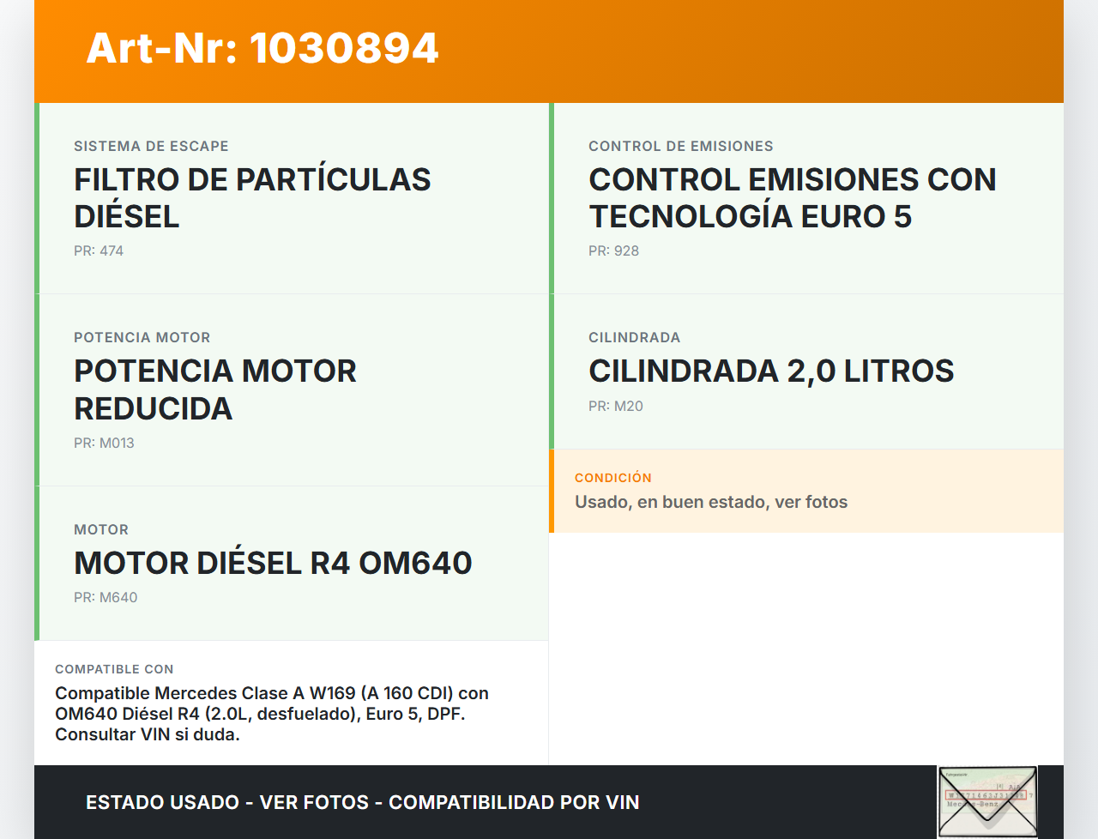
Task: Click the Mercedes Clase A W169 compatibility text
Action: 272,714
